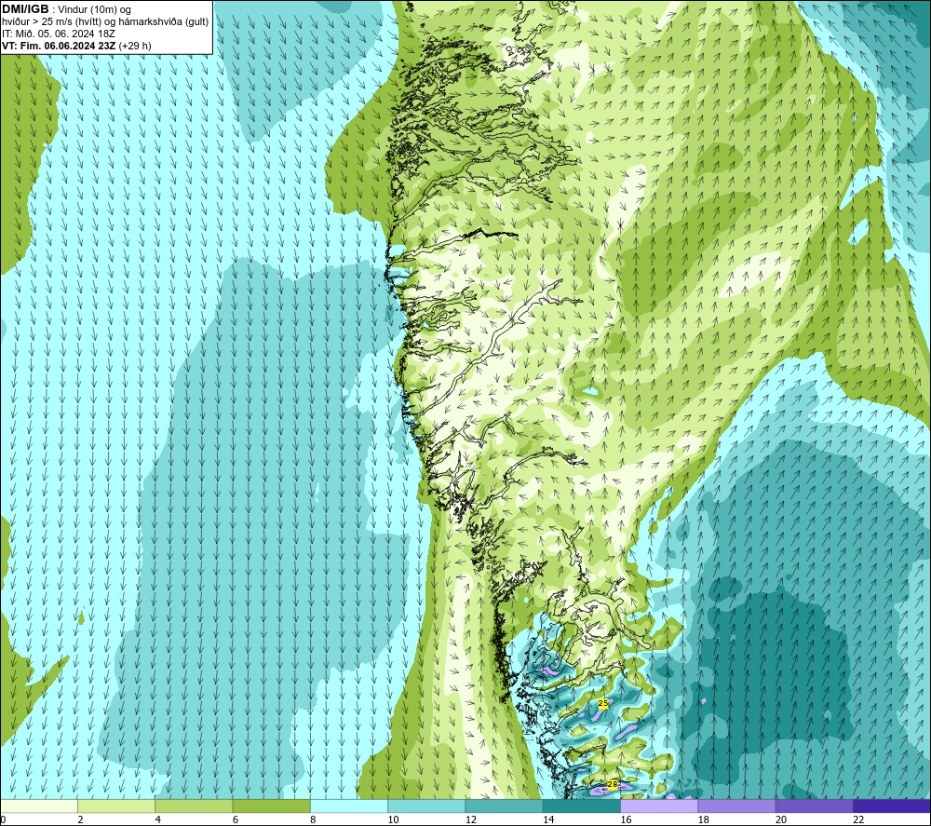Click the 'VT: Fim. 06.06.2024 23Z (+29 h)' valid time line

[x=76, y=46]
